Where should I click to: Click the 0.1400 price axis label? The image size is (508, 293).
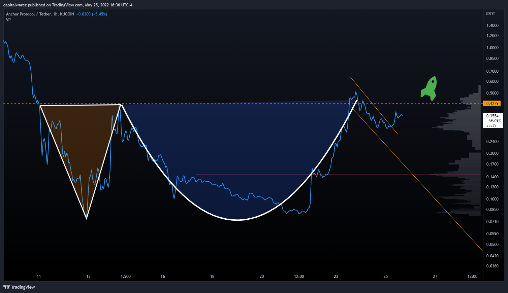493,177
